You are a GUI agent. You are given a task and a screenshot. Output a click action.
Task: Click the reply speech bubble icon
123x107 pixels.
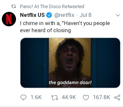click(23, 97)
